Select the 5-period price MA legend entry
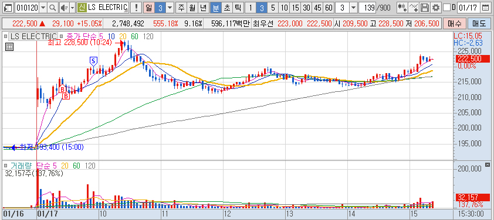The width and height of the screenshot is (494, 220). [101, 36]
